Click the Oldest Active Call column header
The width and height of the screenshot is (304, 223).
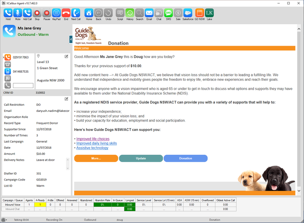[226, 200]
